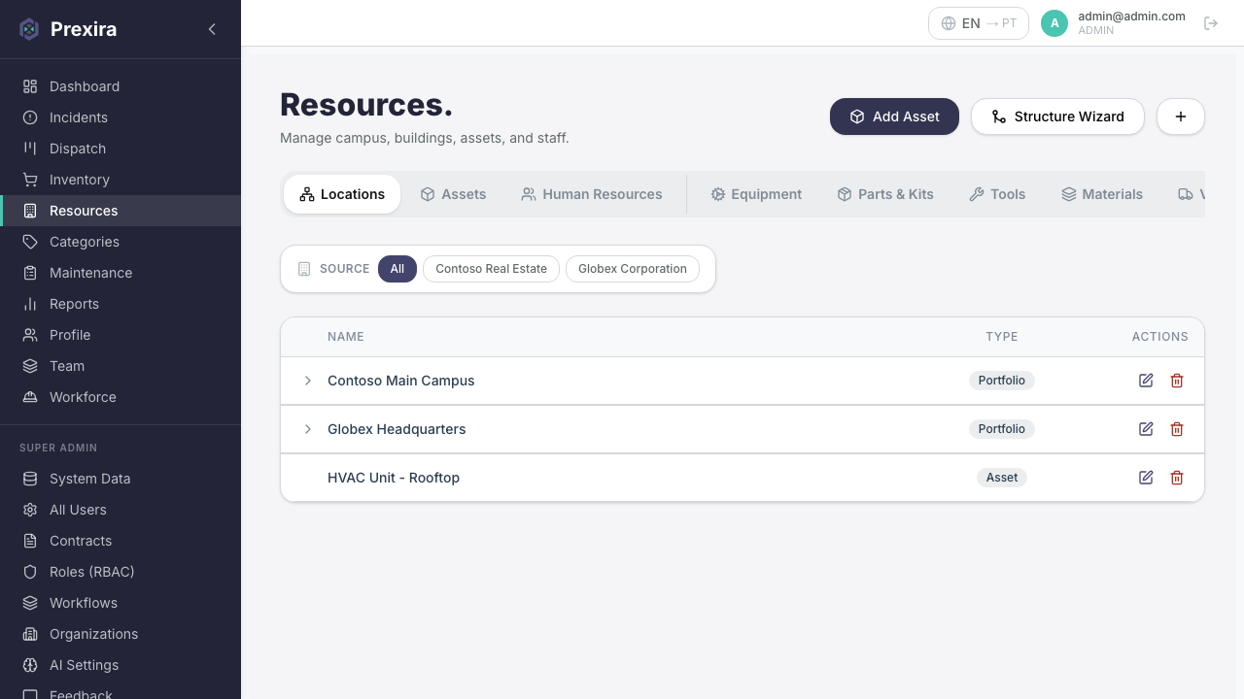Click the Resources building icon
The image size is (1244, 699).
point(30,211)
